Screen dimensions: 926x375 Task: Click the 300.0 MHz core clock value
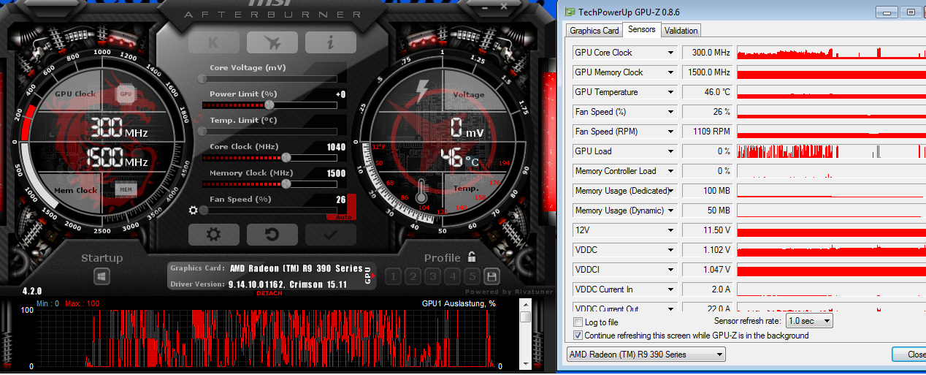point(707,53)
